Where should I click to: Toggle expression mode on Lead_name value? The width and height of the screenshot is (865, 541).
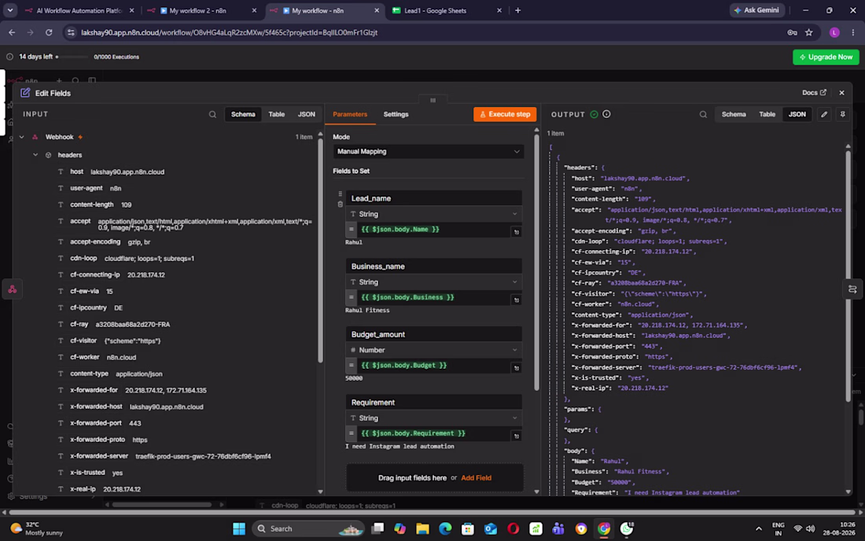tap(352, 230)
